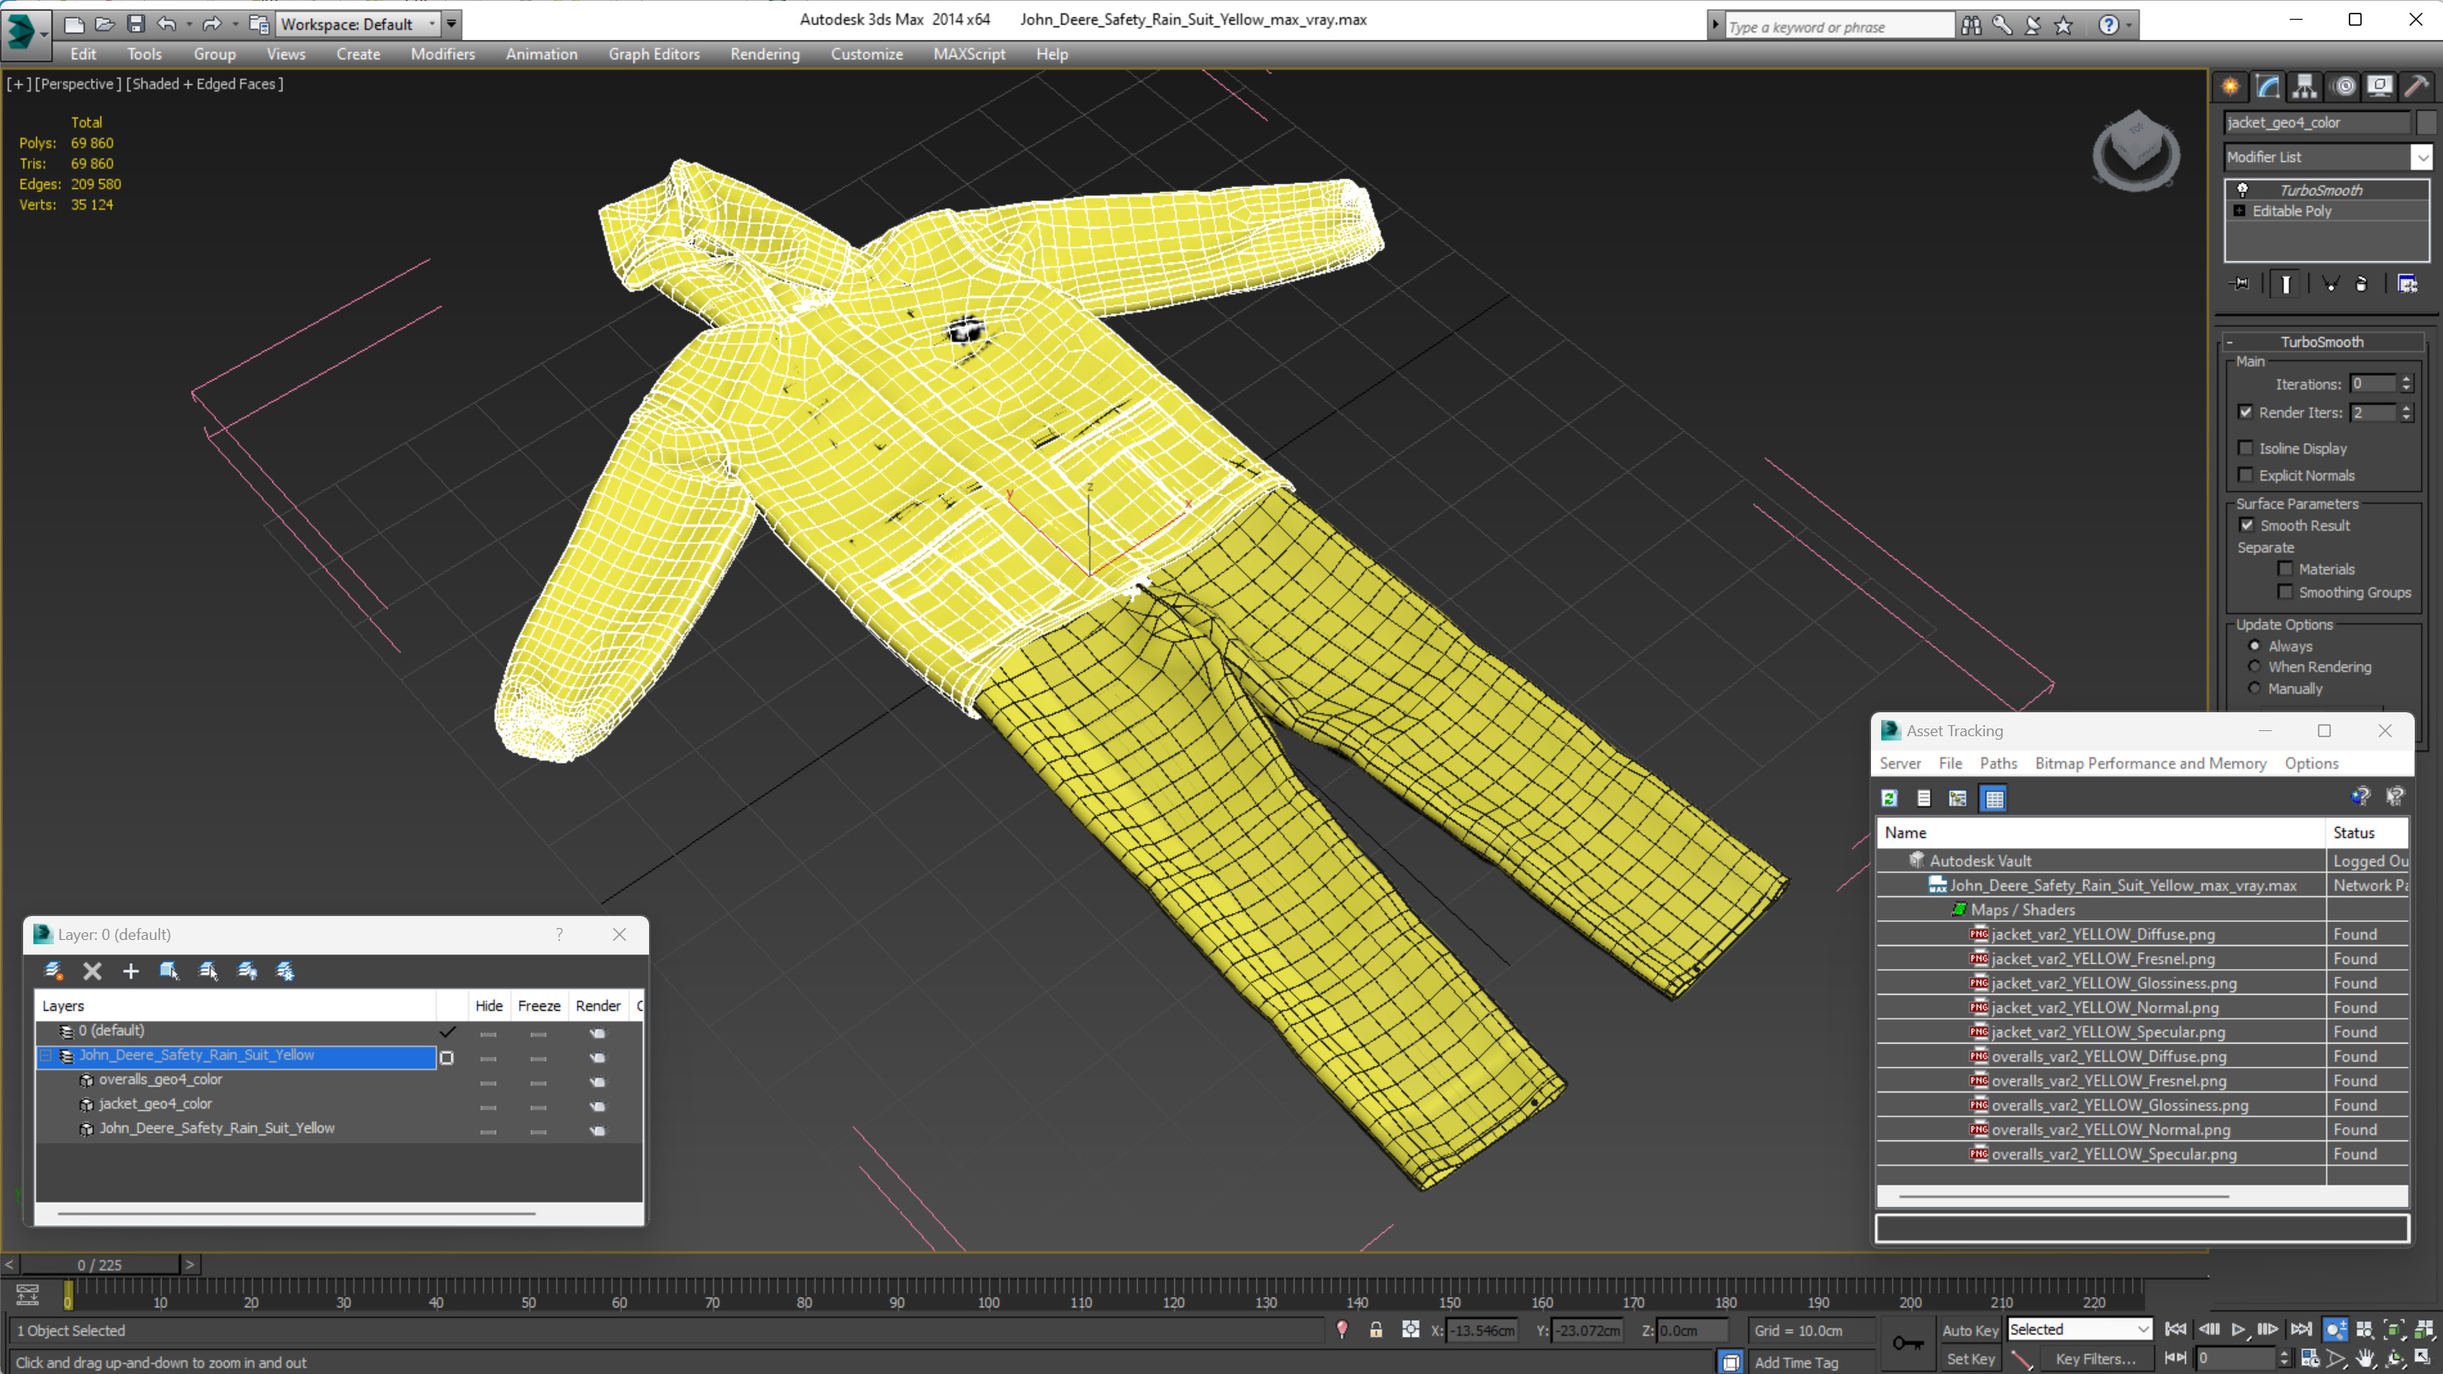Open the Motion command panel tab
2443x1374 pixels.
tap(2343, 86)
